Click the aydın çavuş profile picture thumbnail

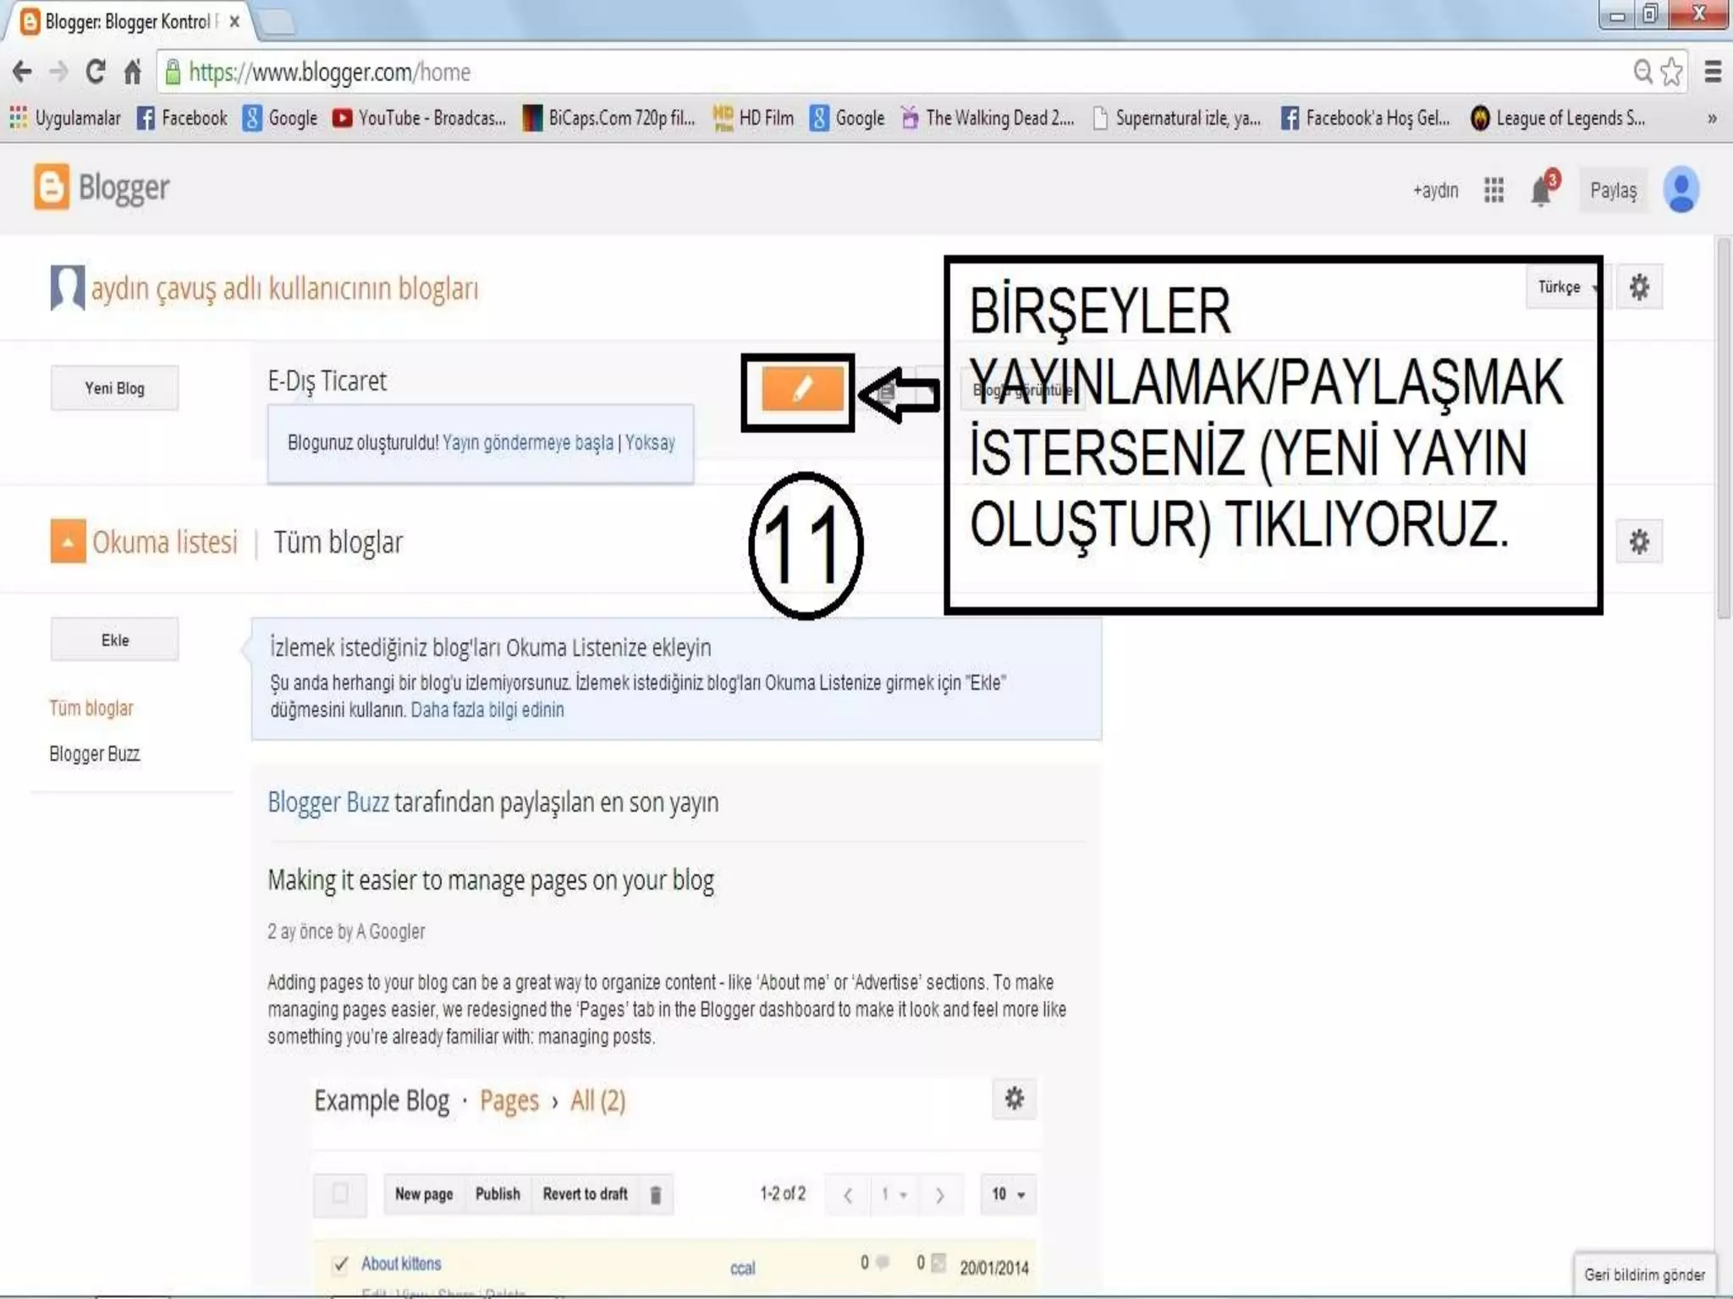(68, 288)
